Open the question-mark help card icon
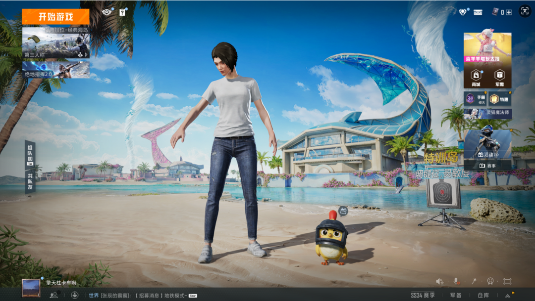 pos(122,12)
